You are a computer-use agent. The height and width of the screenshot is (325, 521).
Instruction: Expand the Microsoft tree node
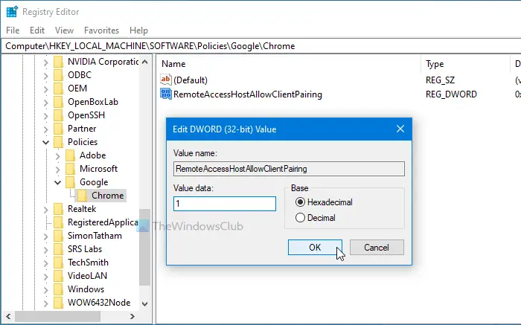[58, 169]
